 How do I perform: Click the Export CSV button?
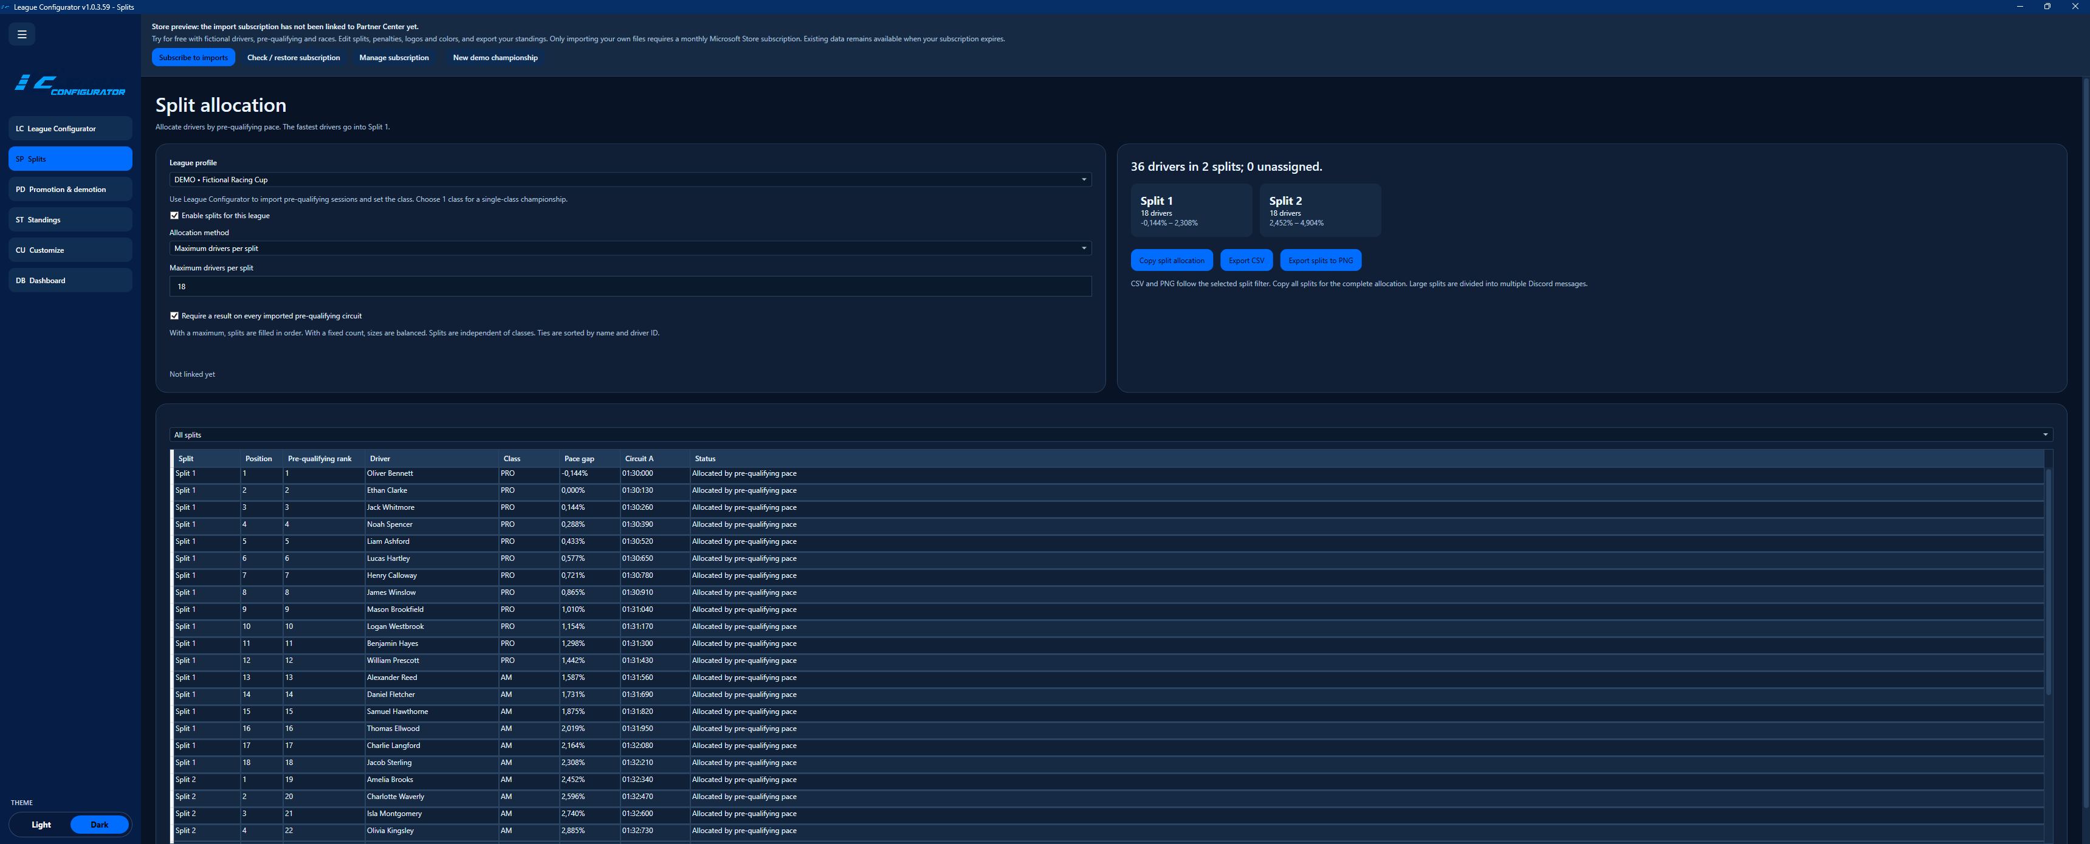(1246, 261)
